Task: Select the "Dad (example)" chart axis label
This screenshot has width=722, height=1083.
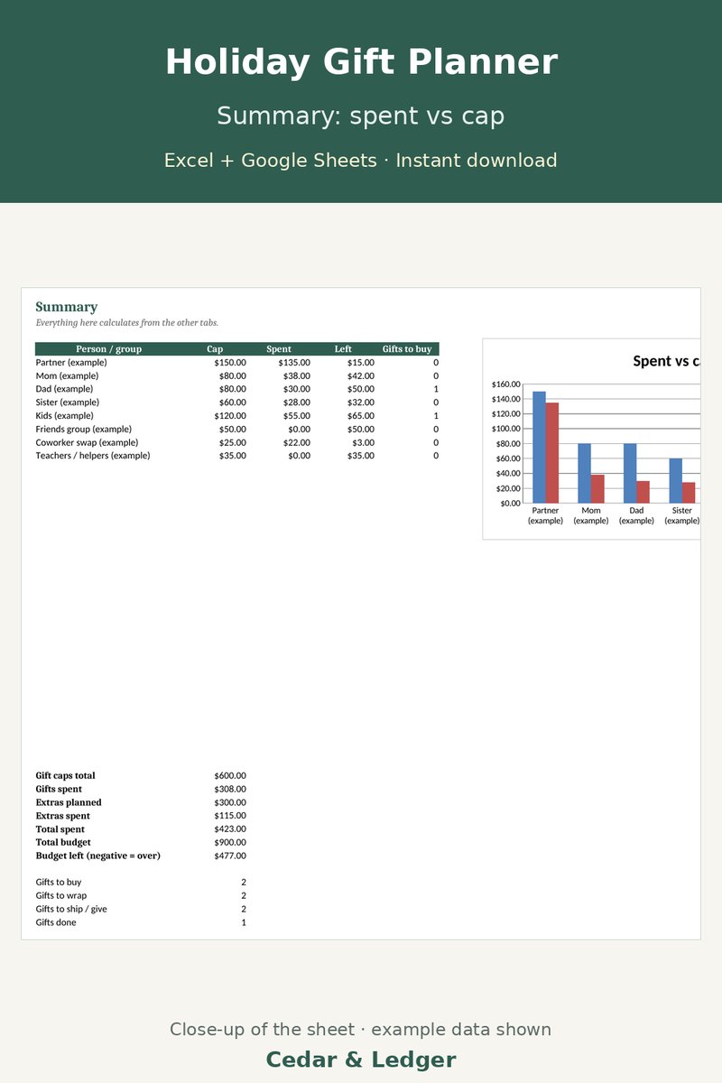Action: coord(636,515)
